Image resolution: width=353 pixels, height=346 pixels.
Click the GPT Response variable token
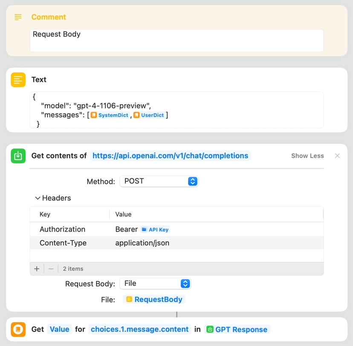[x=237, y=329]
